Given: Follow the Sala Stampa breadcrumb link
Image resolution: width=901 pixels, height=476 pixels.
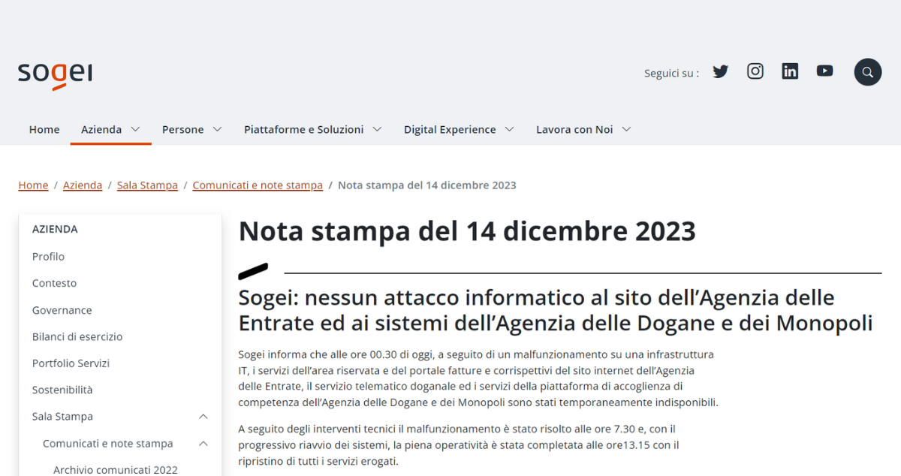Looking at the screenshot, I should point(147,185).
